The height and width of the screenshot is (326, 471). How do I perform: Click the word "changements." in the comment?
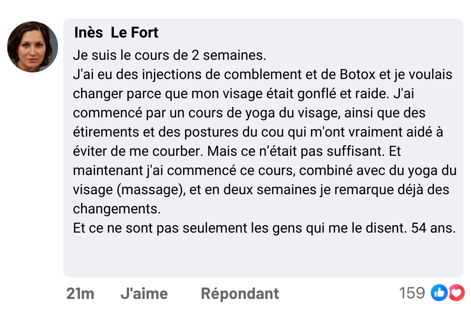tap(117, 209)
